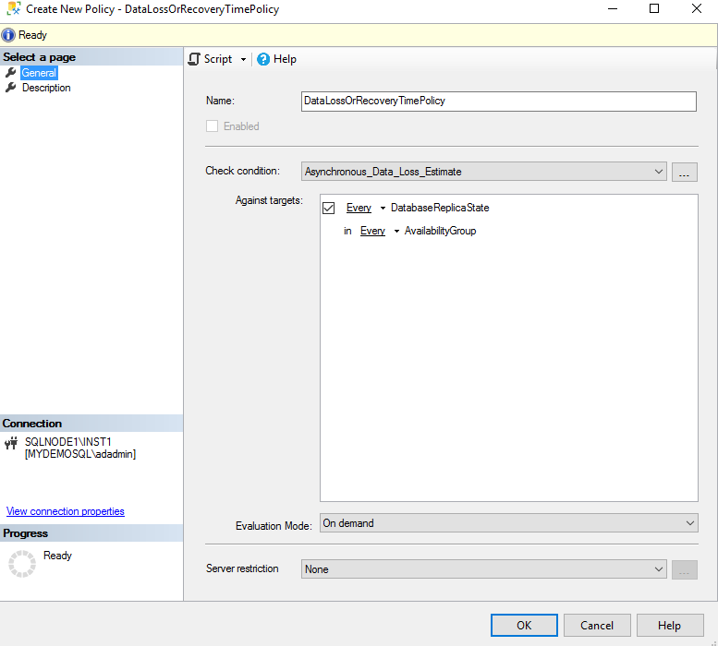Screen dimensions: 718x646
Task: Click the AvailabilityGroup target text
Action: [x=440, y=231]
